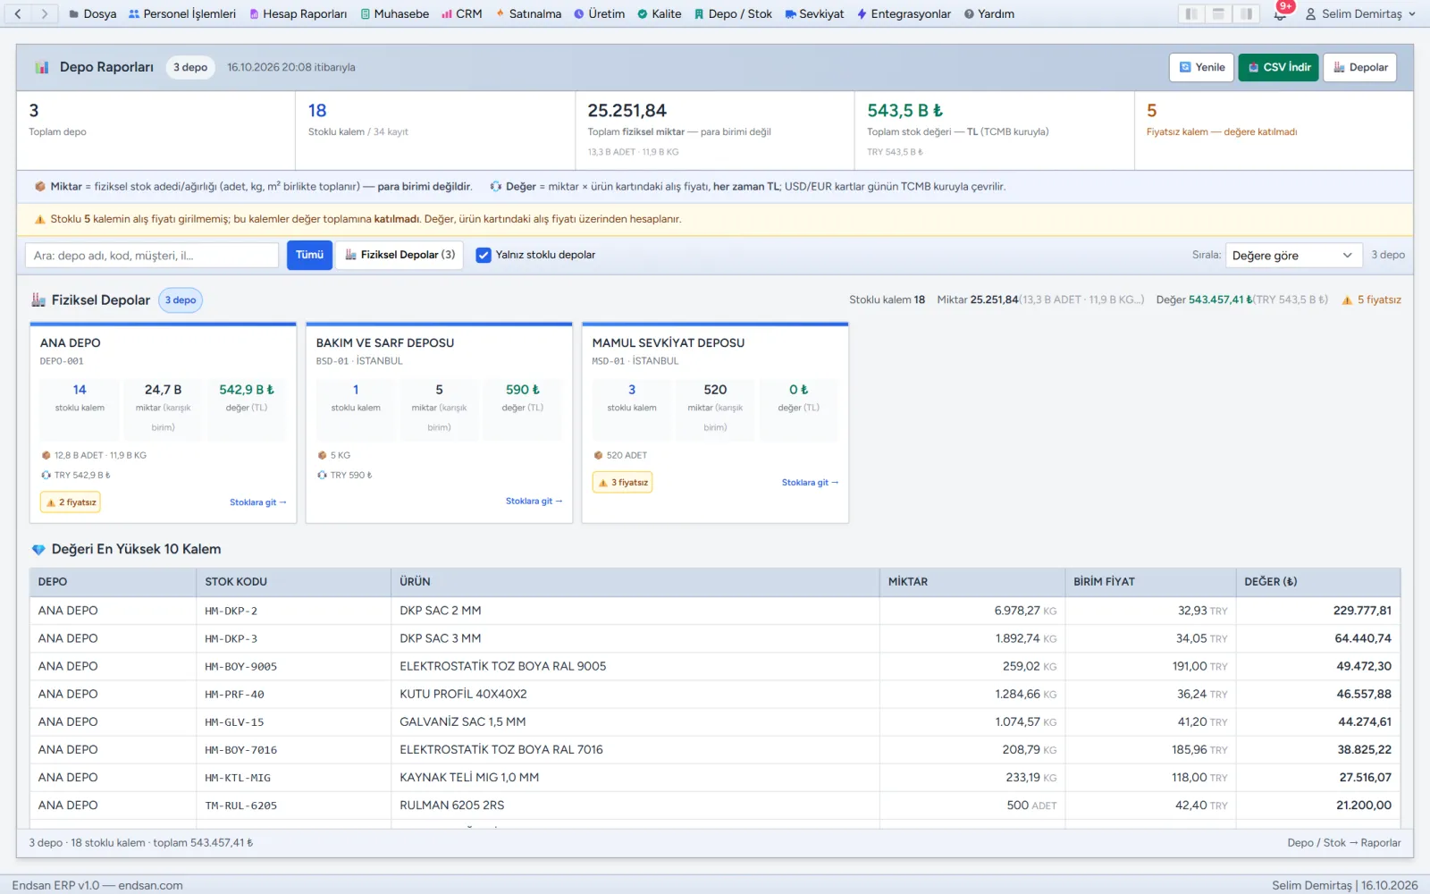Switch to right sidebar layout icon
The height and width of the screenshot is (894, 1430).
click(1246, 14)
